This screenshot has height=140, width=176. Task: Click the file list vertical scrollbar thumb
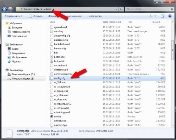[x=173, y=50]
